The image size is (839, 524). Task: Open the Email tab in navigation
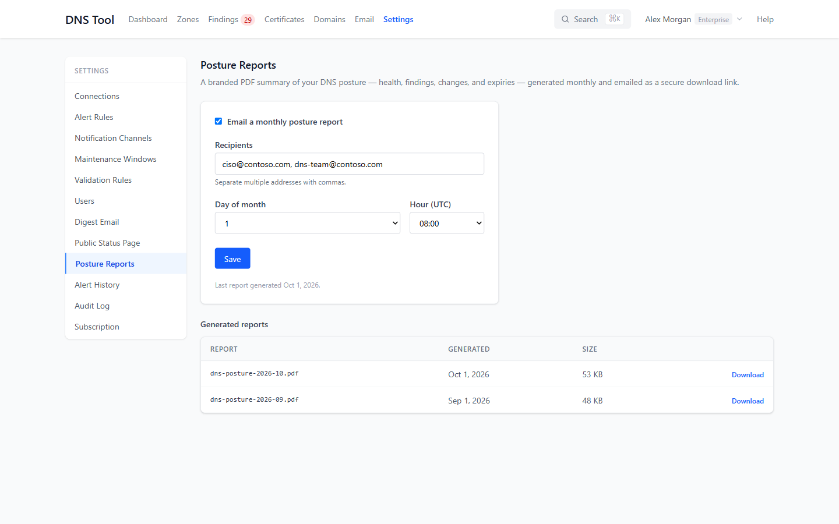coord(364,19)
